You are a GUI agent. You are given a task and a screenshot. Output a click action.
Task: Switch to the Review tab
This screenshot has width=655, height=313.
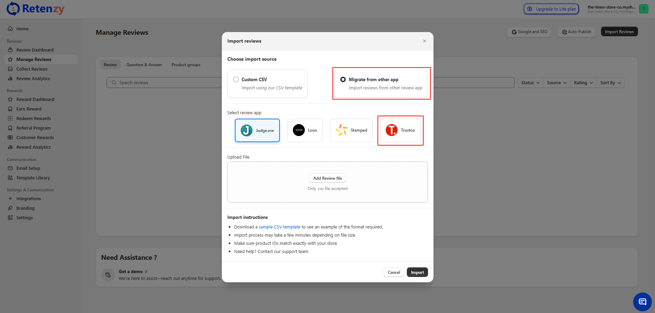[110, 65]
